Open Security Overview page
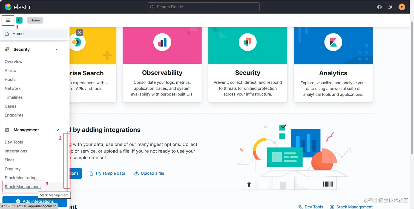 coord(13,62)
